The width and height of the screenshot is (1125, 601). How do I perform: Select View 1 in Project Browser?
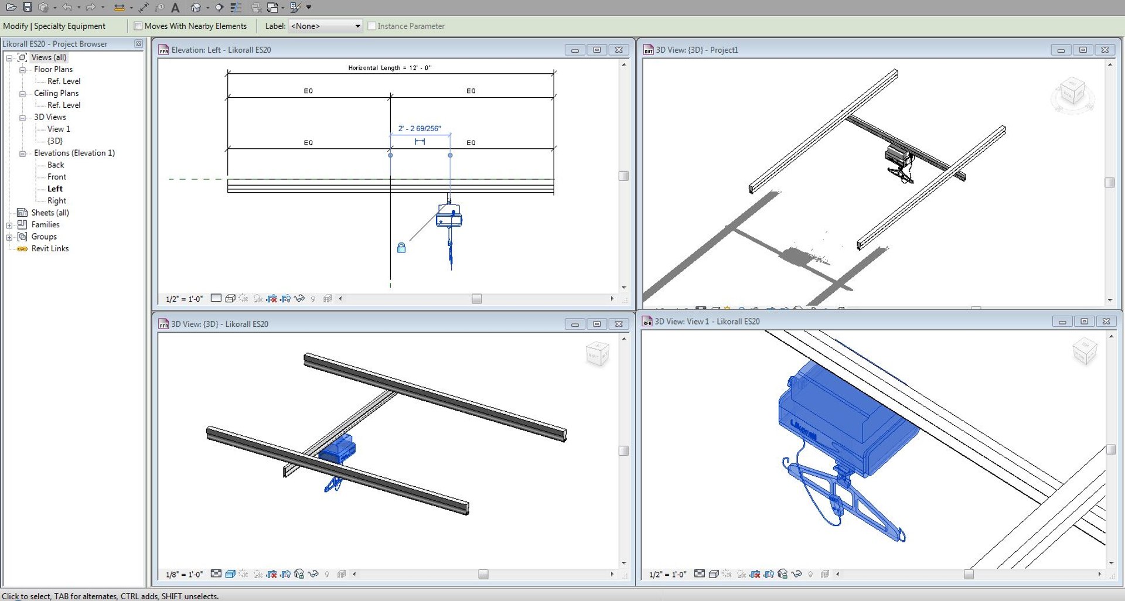tap(59, 129)
